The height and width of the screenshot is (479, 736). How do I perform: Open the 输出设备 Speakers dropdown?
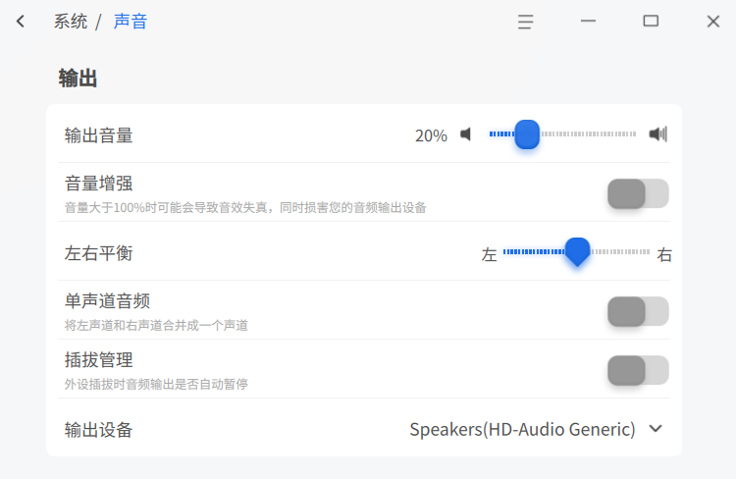536,429
